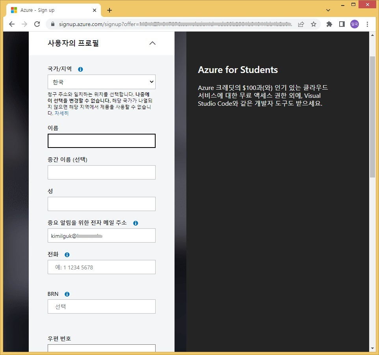Click the page vertical scrollbar thumb
This screenshot has width=379, height=355.
click(372, 117)
